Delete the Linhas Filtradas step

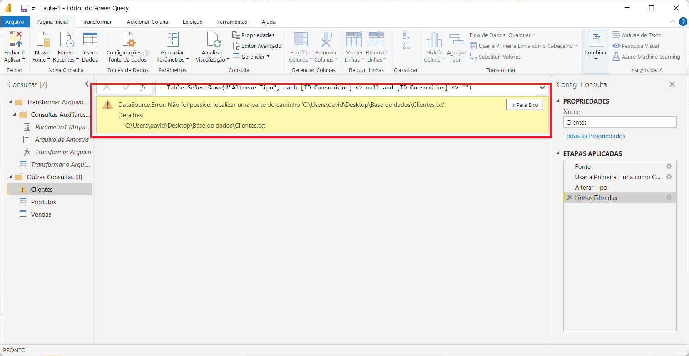coord(570,198)
